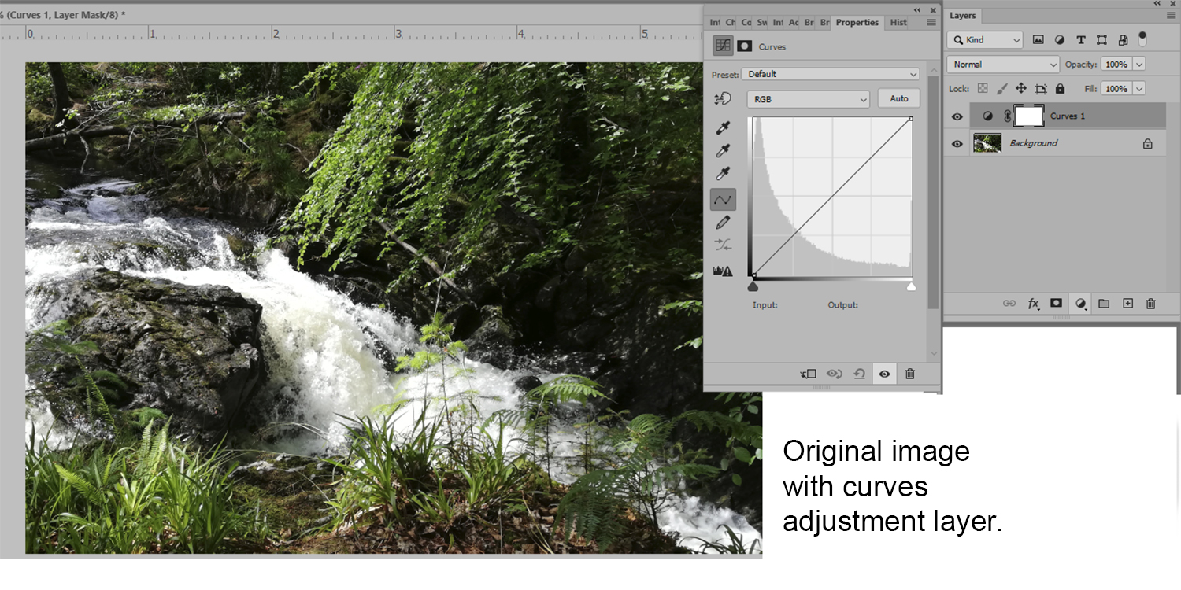Switch to the Properties tab
The image size is (1181, 590).
857,22
